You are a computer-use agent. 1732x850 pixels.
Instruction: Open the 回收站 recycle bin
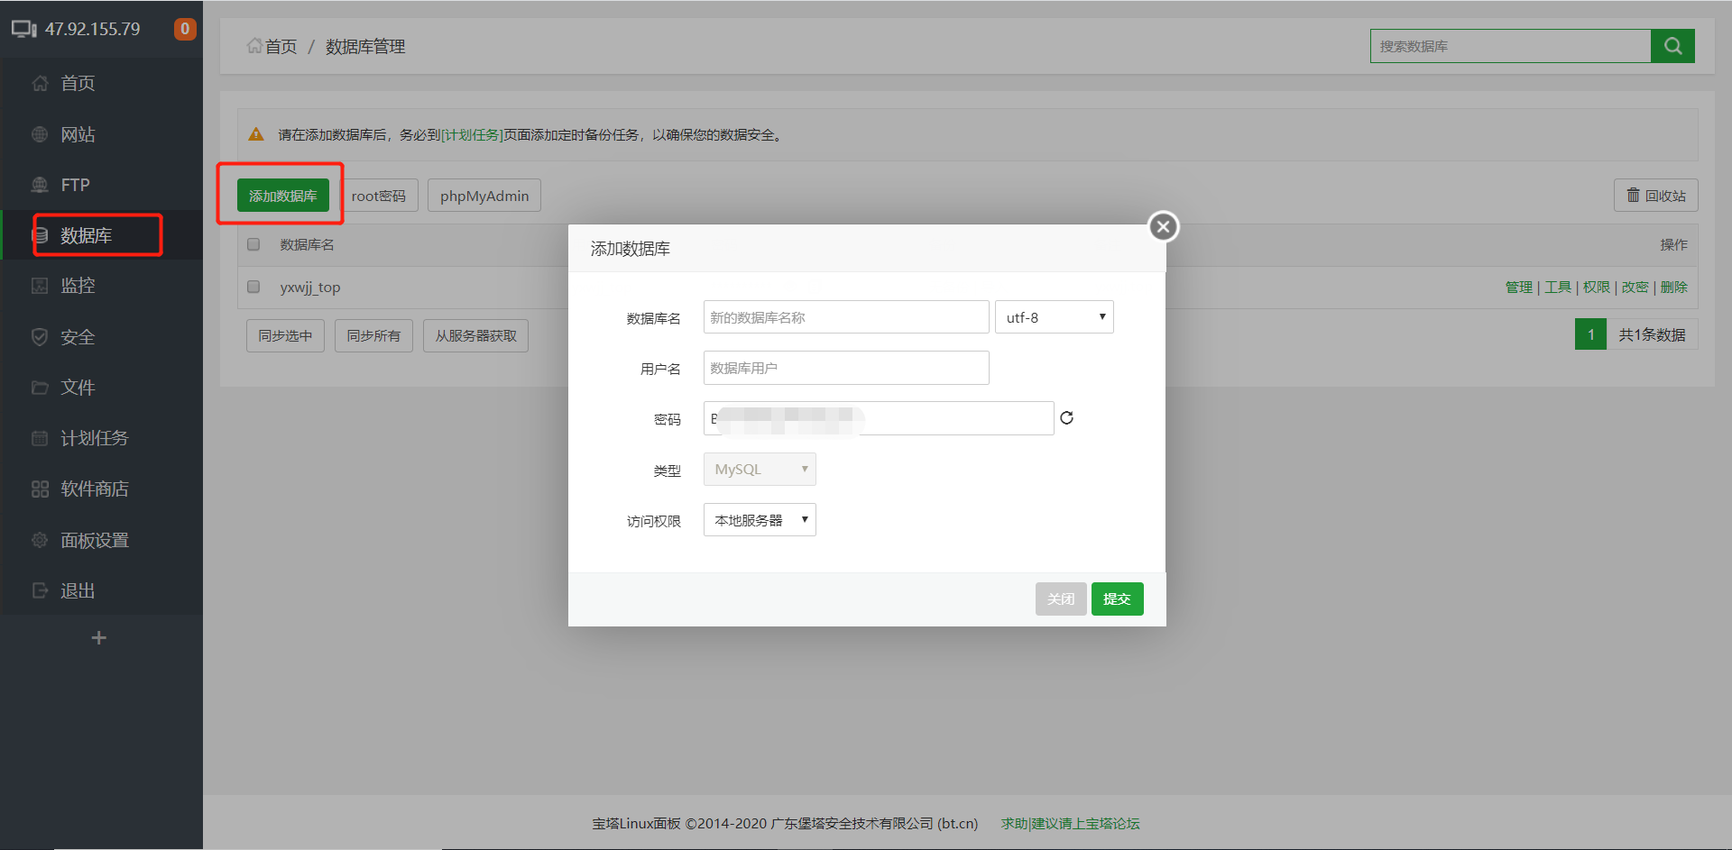1655,195
